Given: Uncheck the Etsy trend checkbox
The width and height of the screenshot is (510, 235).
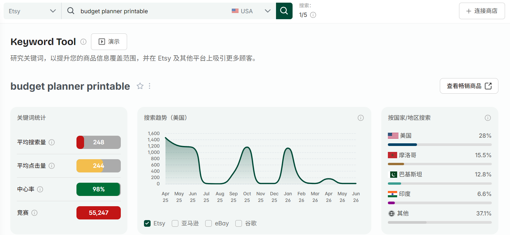Looking at the screenshot, I should point(147,223).
